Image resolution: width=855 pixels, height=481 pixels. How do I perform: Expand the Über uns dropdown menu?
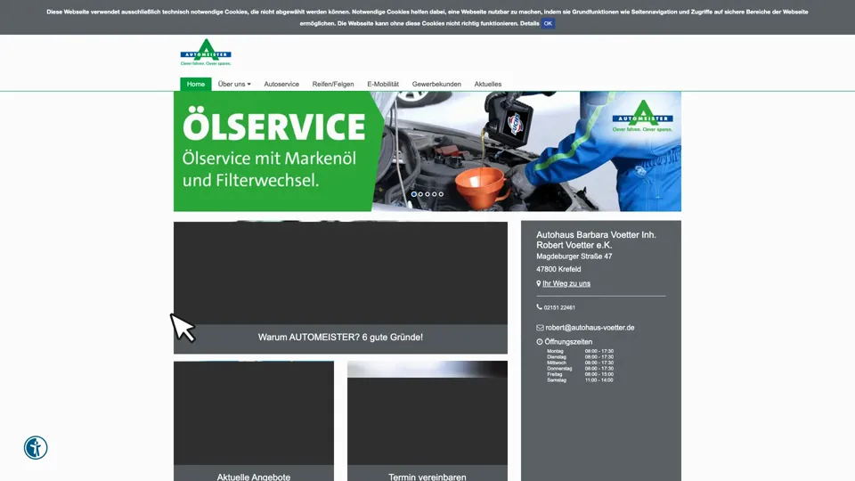point(234,84)
